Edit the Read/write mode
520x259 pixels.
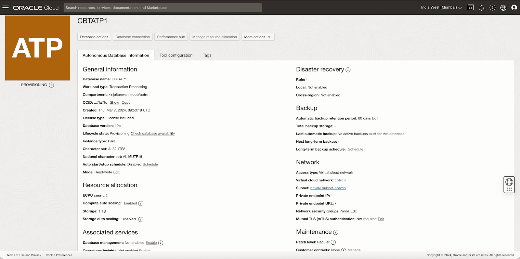[116, 172]
